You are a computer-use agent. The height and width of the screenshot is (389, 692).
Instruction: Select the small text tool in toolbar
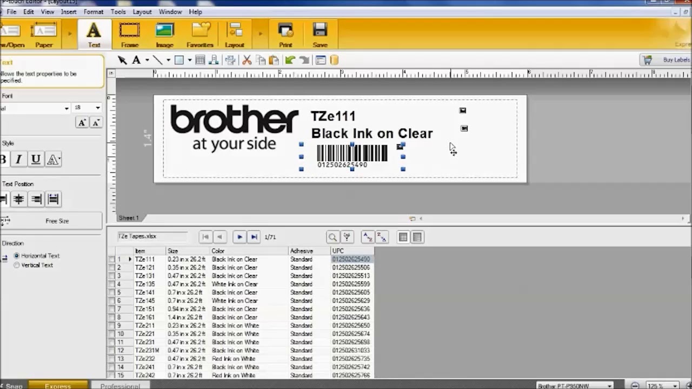(136, 60)
